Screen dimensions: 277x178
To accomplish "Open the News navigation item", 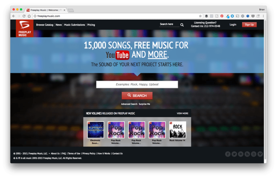I will click(x=59, y=25).
